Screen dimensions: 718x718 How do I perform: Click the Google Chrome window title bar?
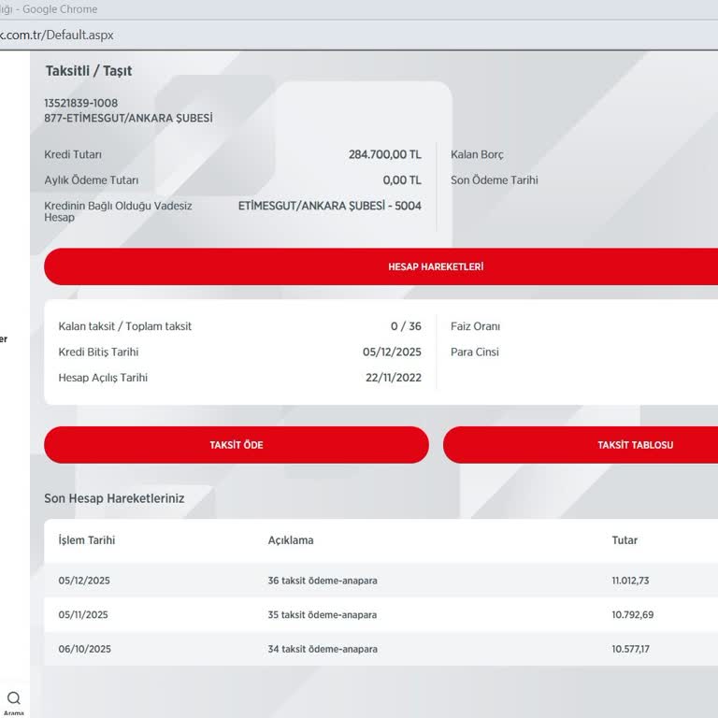point(280,9)
